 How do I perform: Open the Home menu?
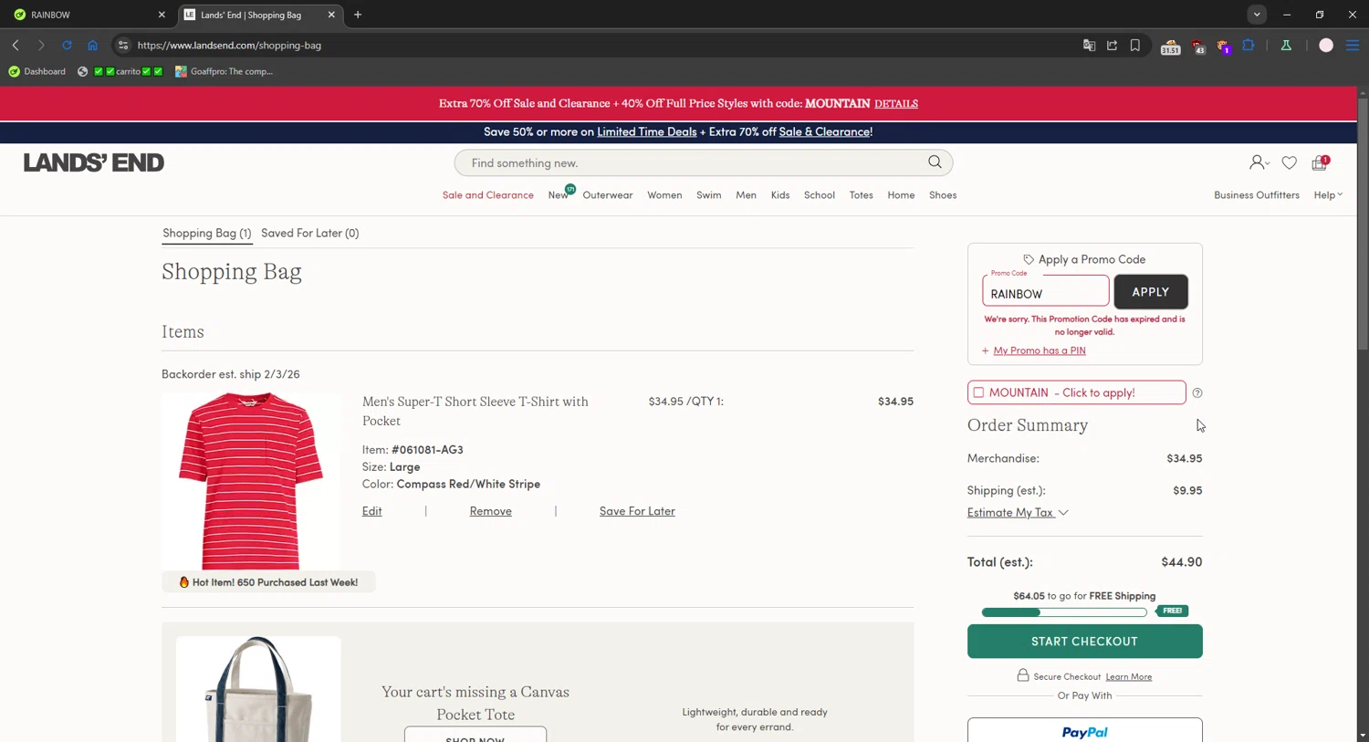tap(901, 194)
